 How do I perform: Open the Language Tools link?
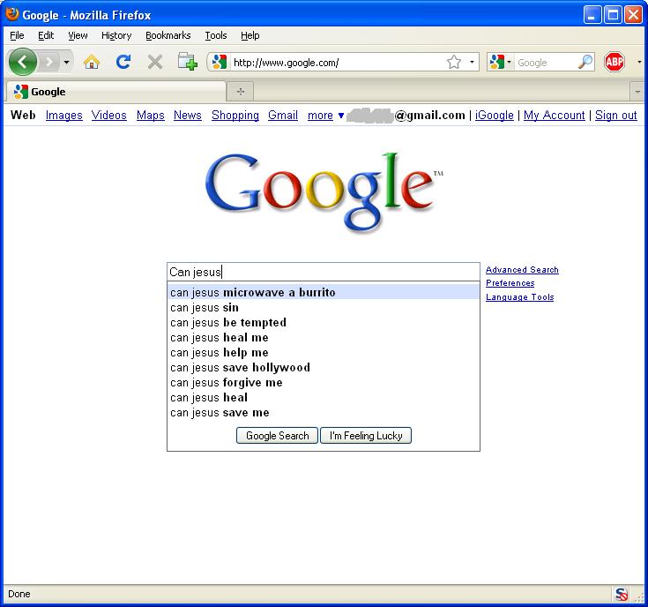click(519, 297)
